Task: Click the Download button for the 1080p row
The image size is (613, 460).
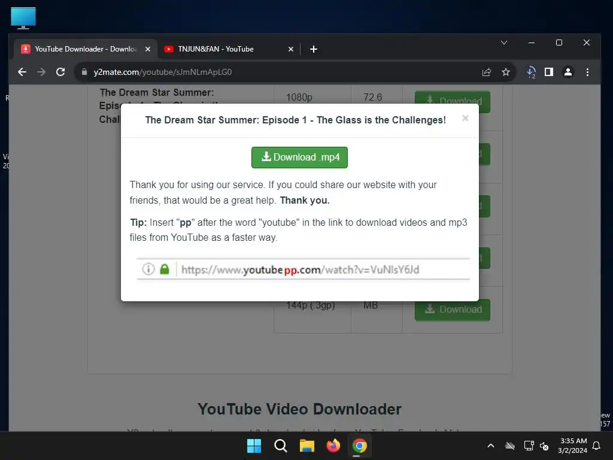Action: (453, 101)
